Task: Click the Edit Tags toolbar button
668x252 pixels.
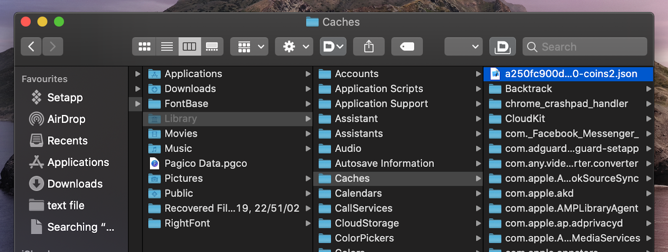Action: 407,46
